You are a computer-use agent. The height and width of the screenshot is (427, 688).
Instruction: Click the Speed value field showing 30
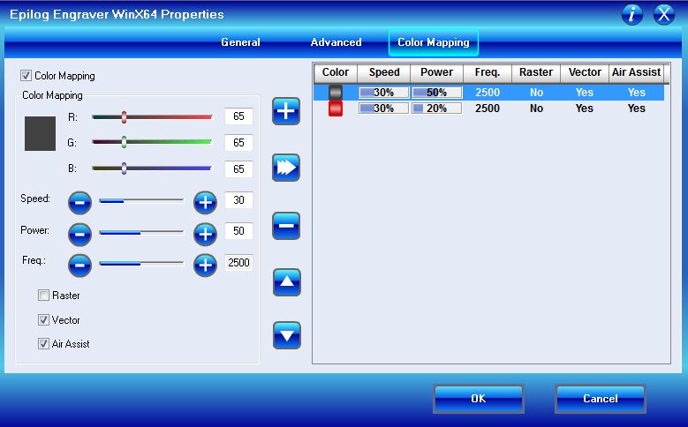[238, 200]
